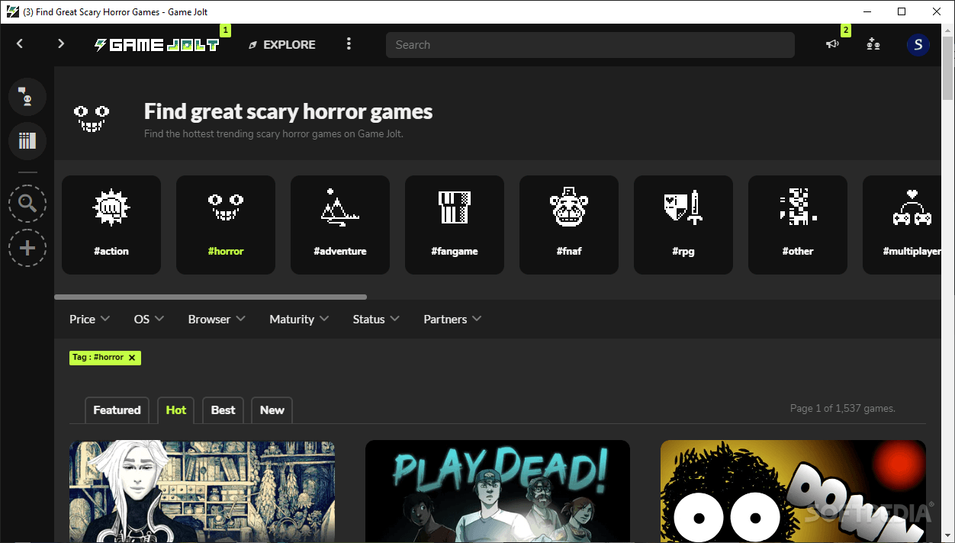Open notifications via the megaphone icon
Viewport: 955px width, 543px height.
pyautogui.click(x=831, y=44)
